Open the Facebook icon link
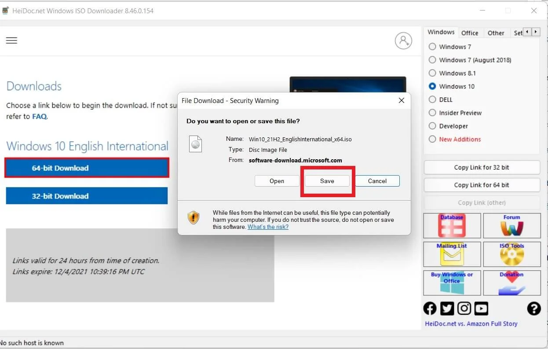 pos(430,309)
